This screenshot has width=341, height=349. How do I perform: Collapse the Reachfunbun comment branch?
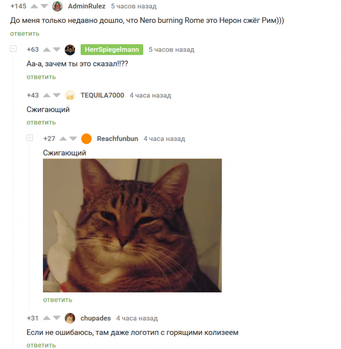click(30, 138)
